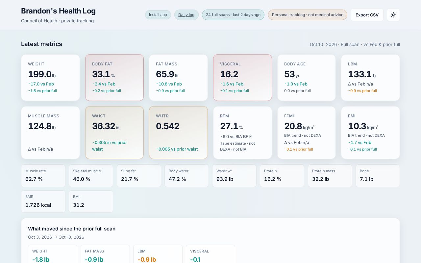This screenshot has width=421, height=263.
Task: Click the FMI 10.3 card
Action: 370,132
